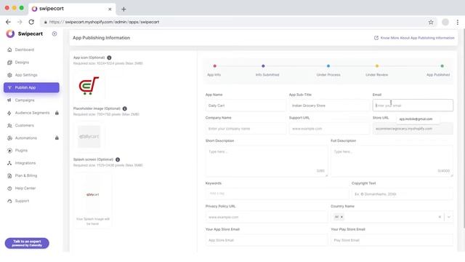The image size is (465, 262).
Task: Open the Help Center
Action: [25, 188]
